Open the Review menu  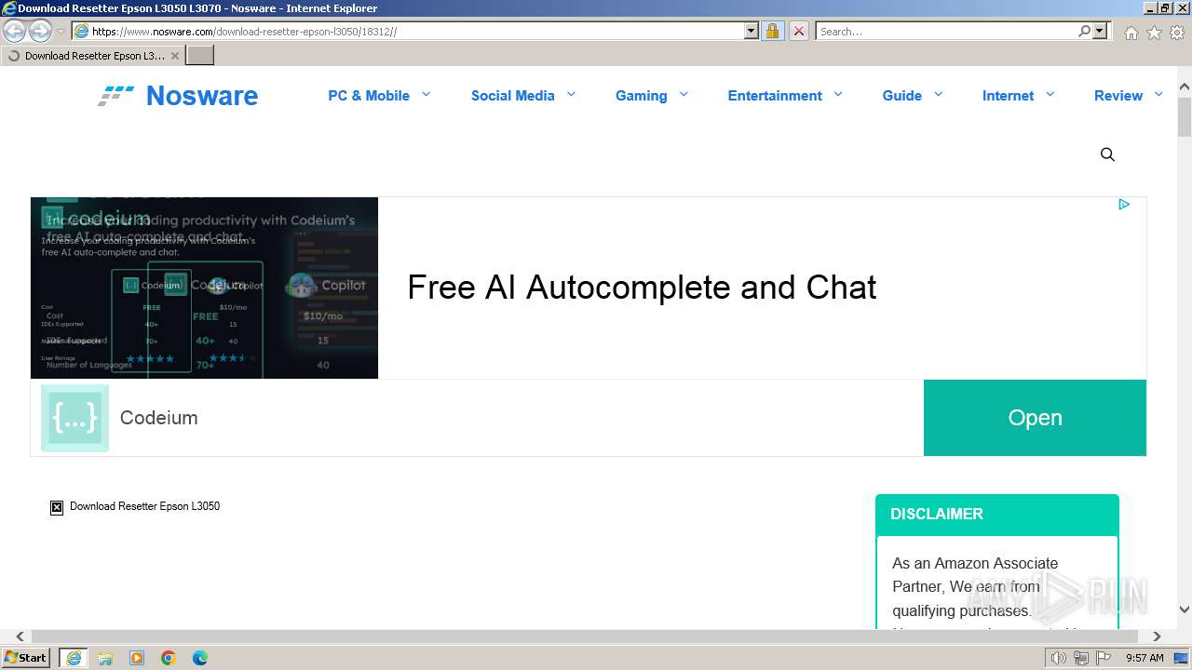(x=1118, y=95)
